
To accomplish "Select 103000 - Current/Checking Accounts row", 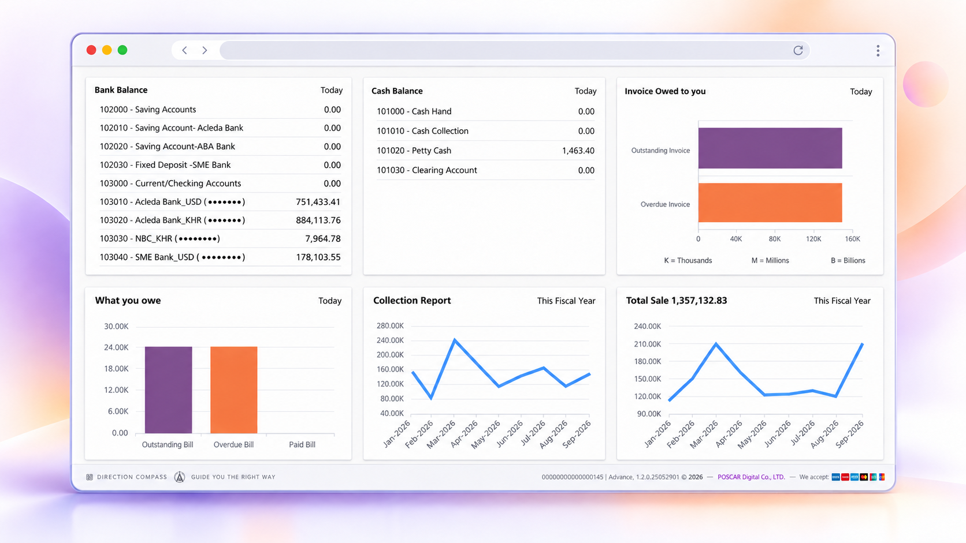I will (220, 184).
